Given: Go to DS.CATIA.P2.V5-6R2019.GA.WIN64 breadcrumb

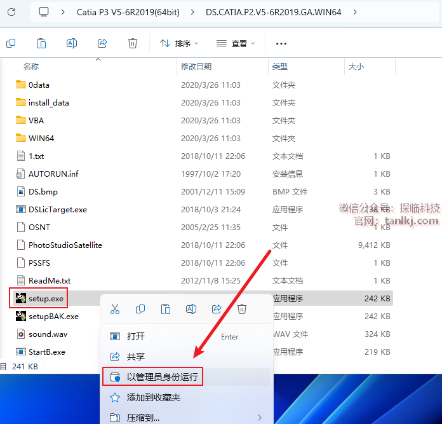Looking at the screenshot, I should (x=274, y=12).
